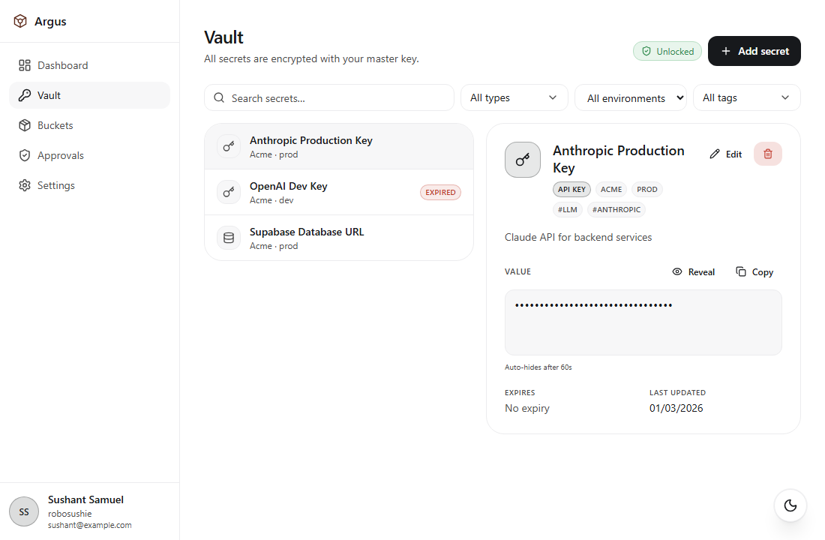Click the copy icon beside Copy

pyautogui.click(x=741, y=271)
